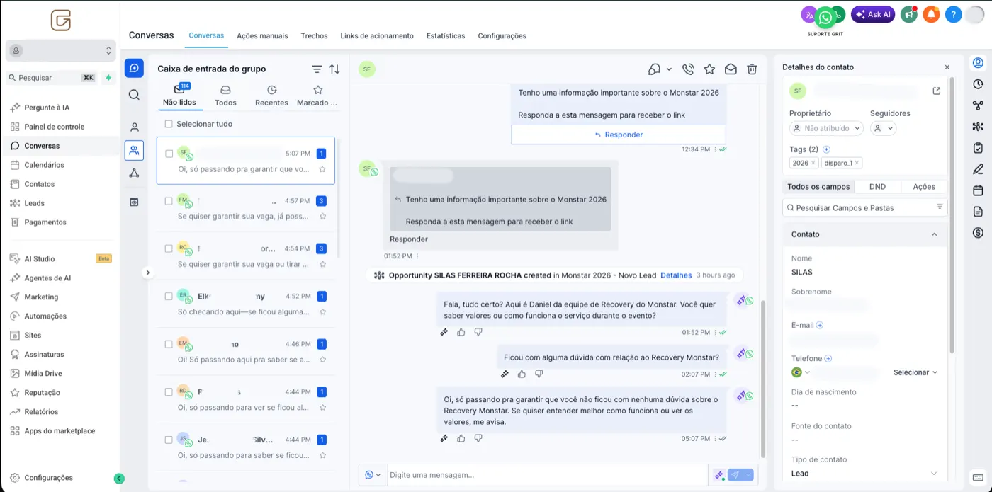Screen dimensions: 992x492
Task: Click the phone call icon in conversation header
Action: click(x=688, y=69)
